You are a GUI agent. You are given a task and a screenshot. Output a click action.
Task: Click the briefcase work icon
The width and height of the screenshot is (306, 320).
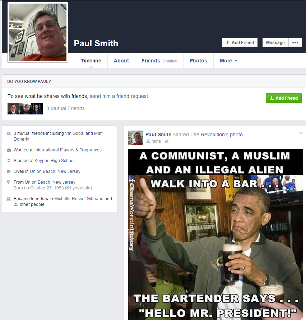tap(9, 150)
